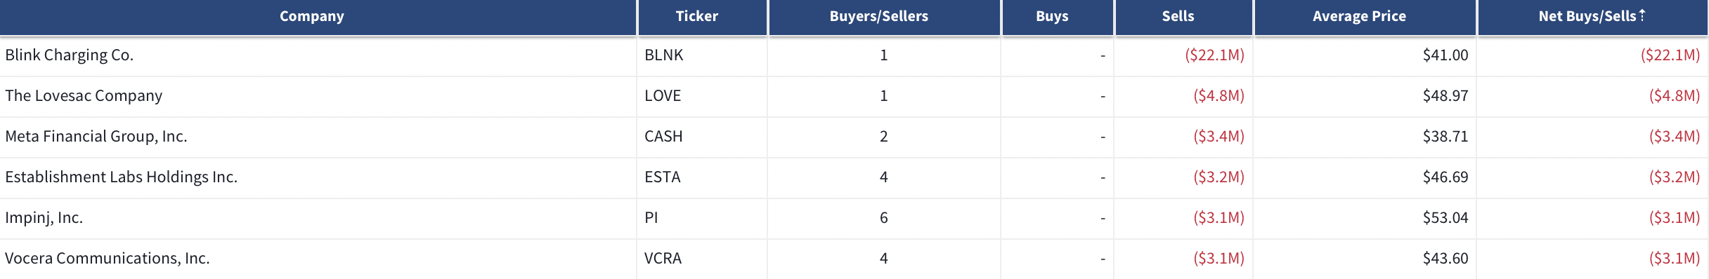Click the ESTA ticker symbol
This screenshot has height=279, width=1709.
(x=663, y=177)
